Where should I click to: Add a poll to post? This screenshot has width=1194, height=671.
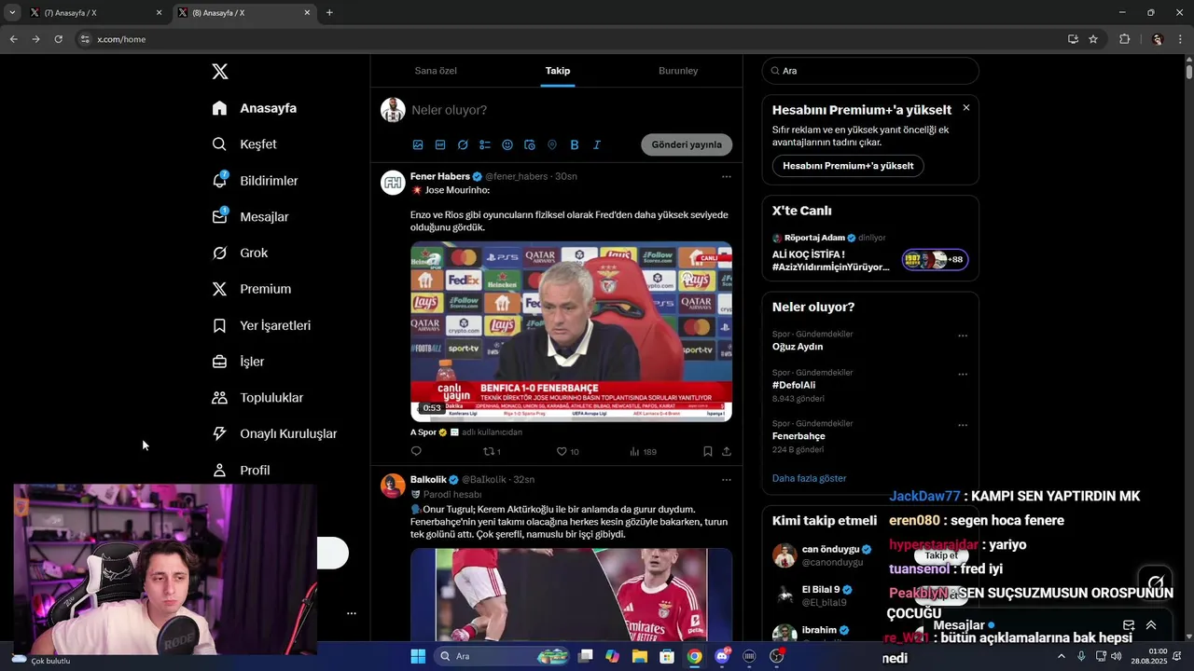pyautogui.click(x=485, y=144)
